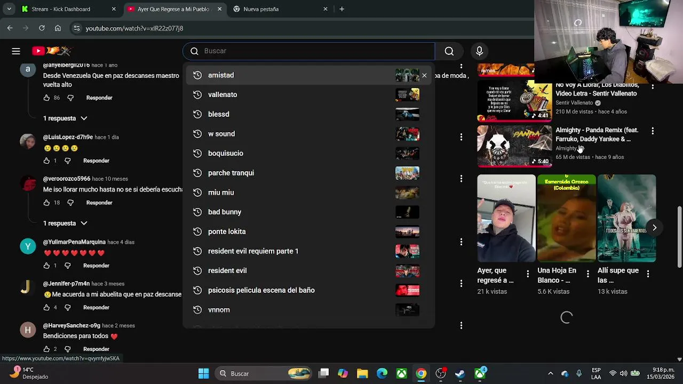The width and height of the screenshot is (683, 384).
Task: Like veroorozco5966's comment with 18 likes
Action: (46, 203)
